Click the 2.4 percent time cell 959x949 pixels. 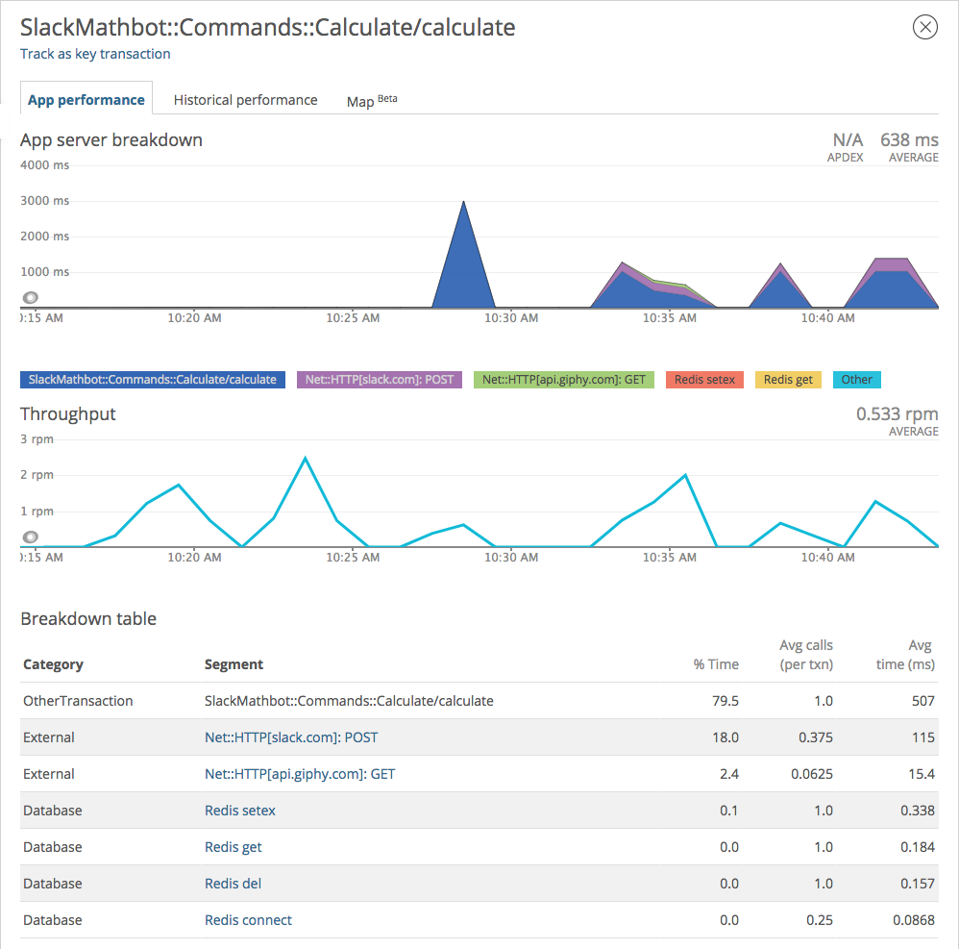point(729,774)
